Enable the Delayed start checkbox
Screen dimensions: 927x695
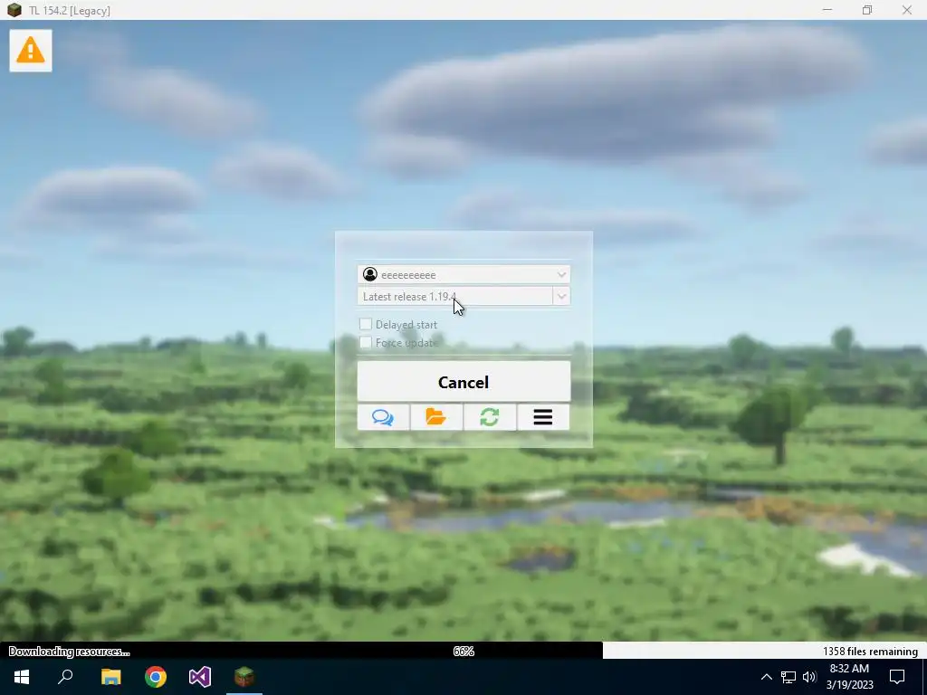(x=366, y=324)
